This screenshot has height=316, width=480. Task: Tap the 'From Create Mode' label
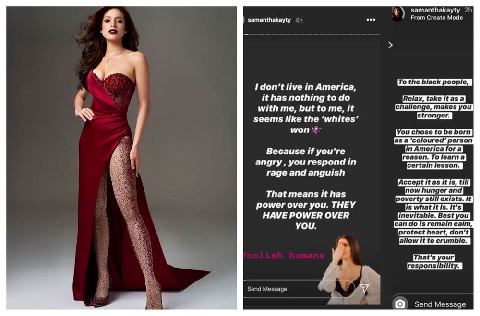pyautogui.click(x=436, y=18)
